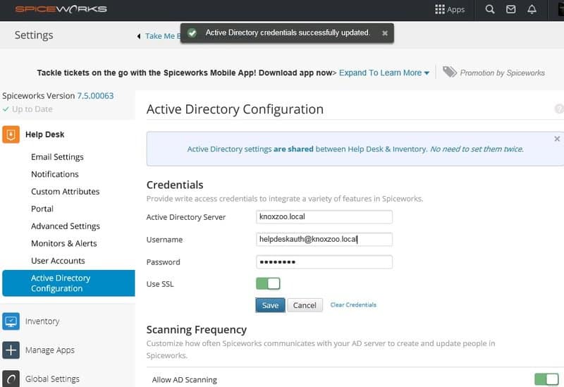
Task: Click the Active Directory Configuration title
Action: pyautogui.click(x=235, y=109)
